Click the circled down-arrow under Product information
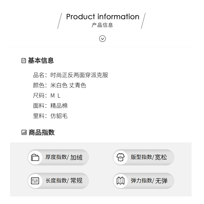This screenshot has width=204, height=204. [x=102, y=39]
